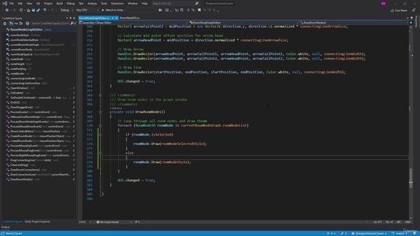The image size is (420, 236).
Task: Open the Output panel tab
Action: (5, 227)
